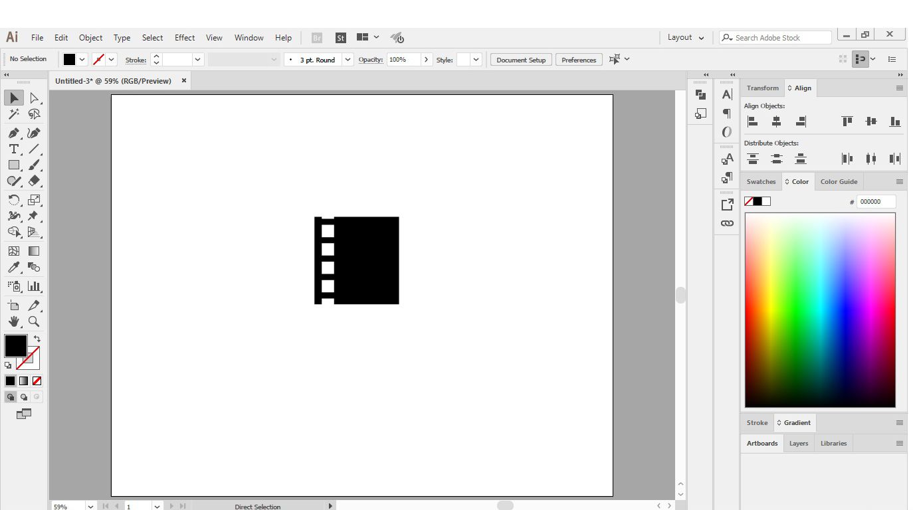The width and height of the screenshot is (913, 510).
Task: Enable Draw Normal mode
Action: [x=11, y=397]
